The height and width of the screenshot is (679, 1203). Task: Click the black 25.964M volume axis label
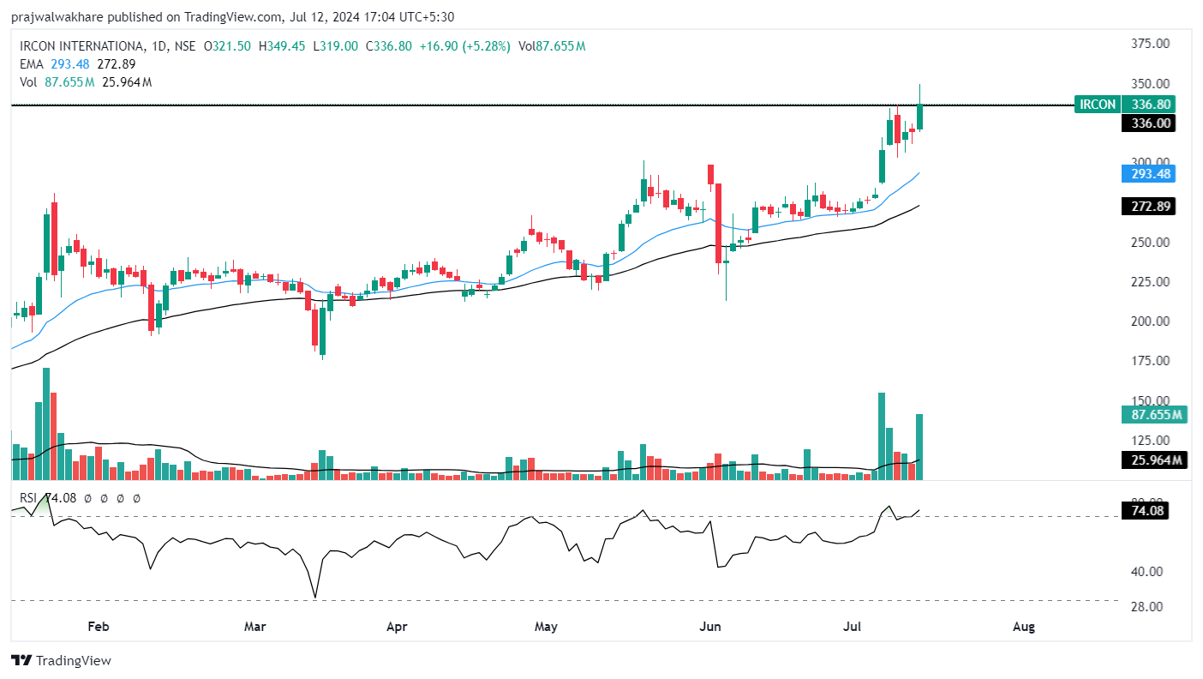click(1153, 460)
